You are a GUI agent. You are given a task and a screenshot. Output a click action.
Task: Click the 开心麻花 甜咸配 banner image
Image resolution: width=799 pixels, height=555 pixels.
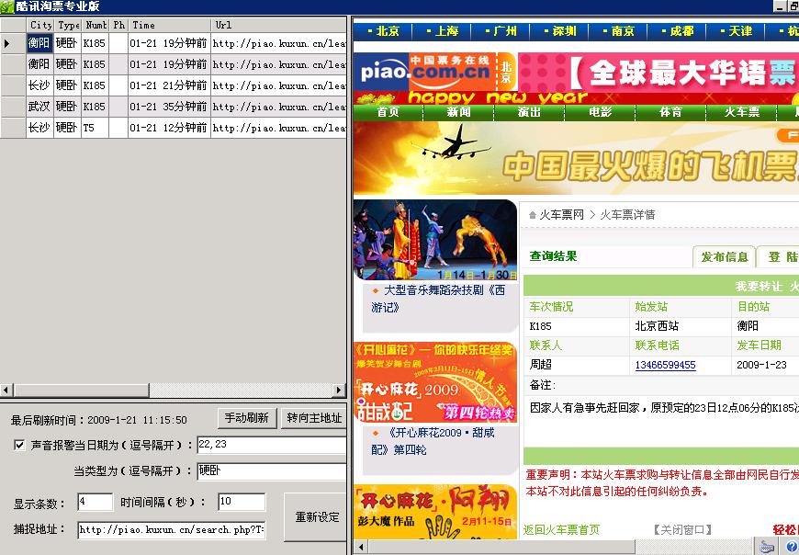[x=434, y=381]
